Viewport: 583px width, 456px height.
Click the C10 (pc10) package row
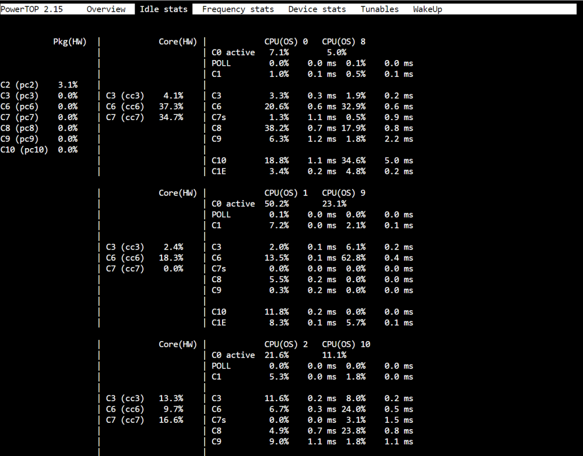click(x=39, y=149)
